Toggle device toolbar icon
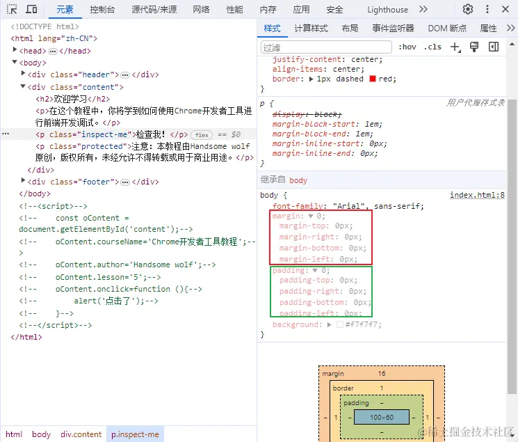Viewport: 518px width, 442px height. (x=31, y=9)
